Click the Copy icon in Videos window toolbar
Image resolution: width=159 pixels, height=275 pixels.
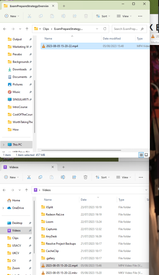tap(40, 177)
